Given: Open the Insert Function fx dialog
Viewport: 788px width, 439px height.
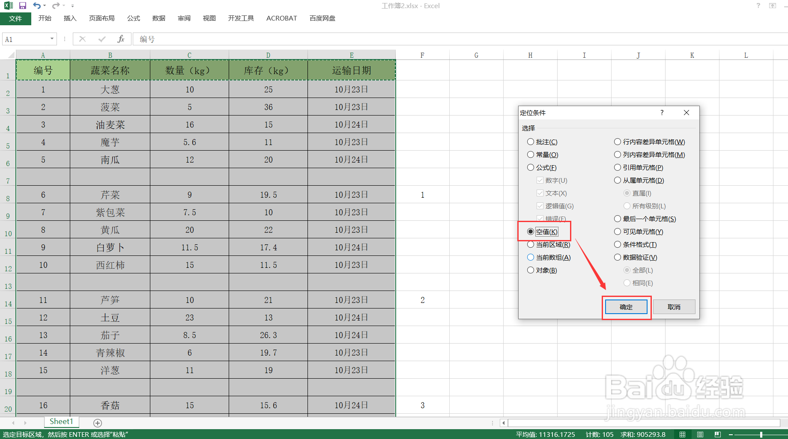Looking at the screenshot, I should [121, 39].
